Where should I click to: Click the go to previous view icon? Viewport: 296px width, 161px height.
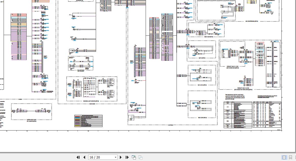134,157
